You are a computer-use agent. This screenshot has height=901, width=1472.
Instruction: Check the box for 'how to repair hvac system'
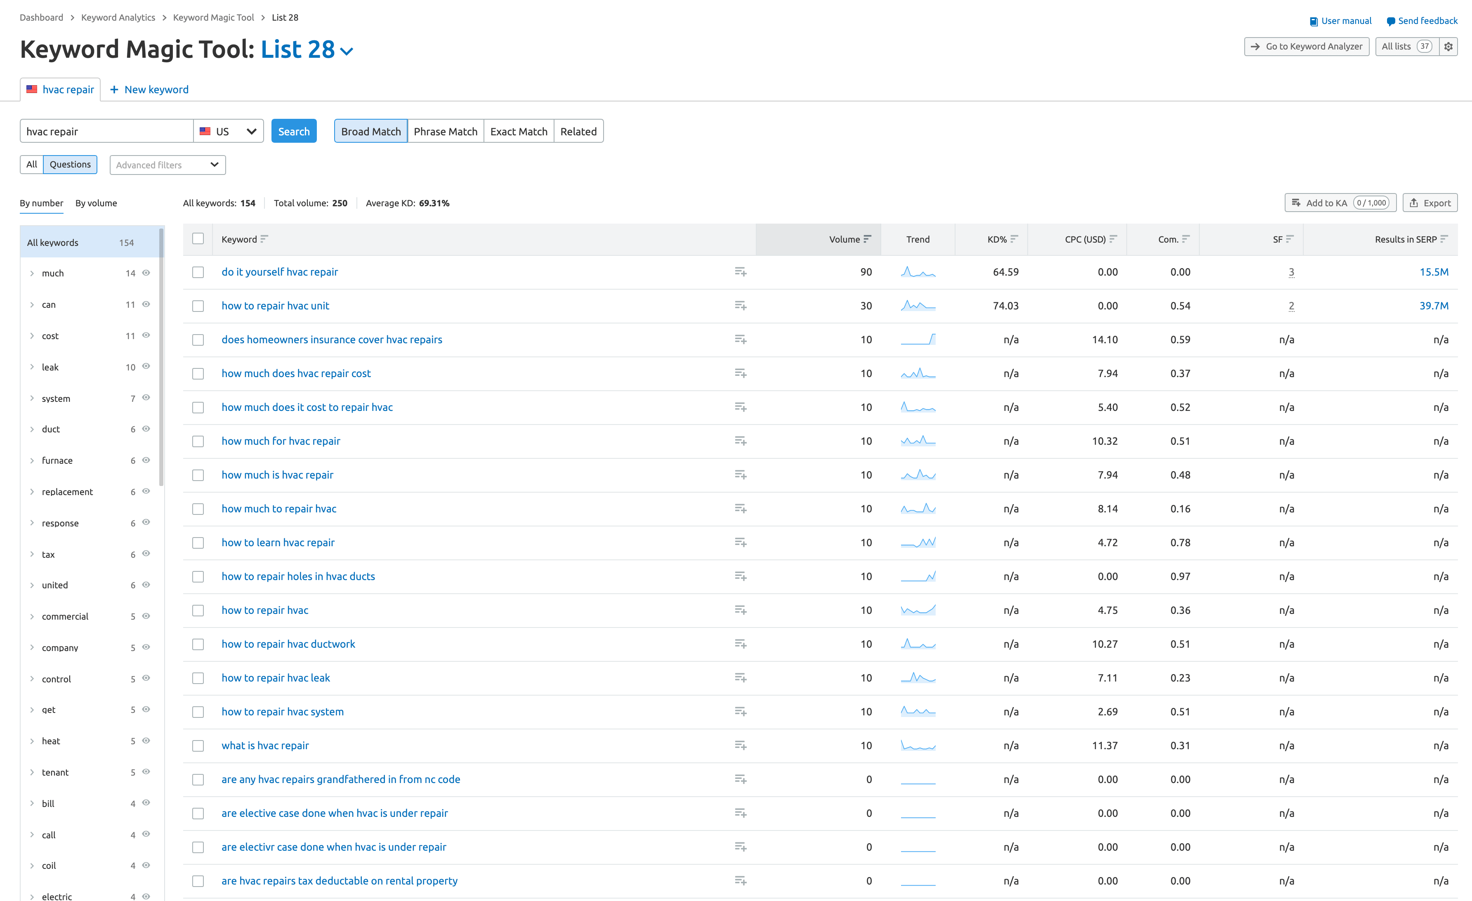(x=198, y=712)
